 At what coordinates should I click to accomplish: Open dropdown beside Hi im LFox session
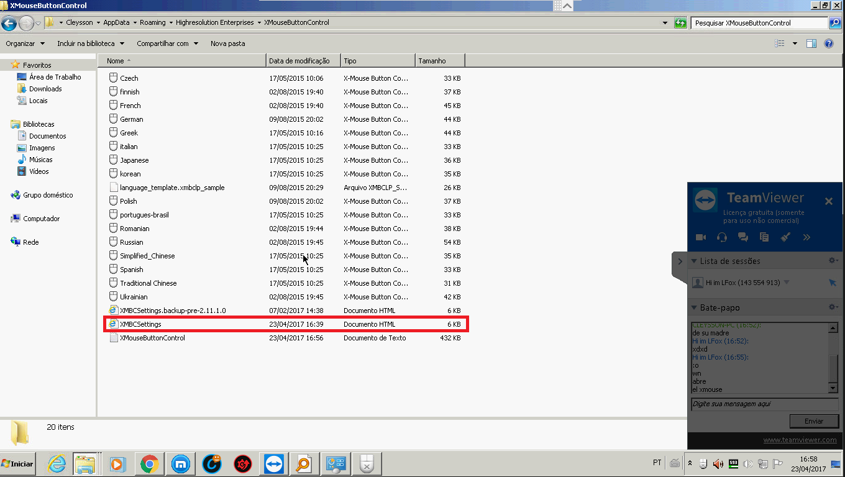click(x=787, y=283)
